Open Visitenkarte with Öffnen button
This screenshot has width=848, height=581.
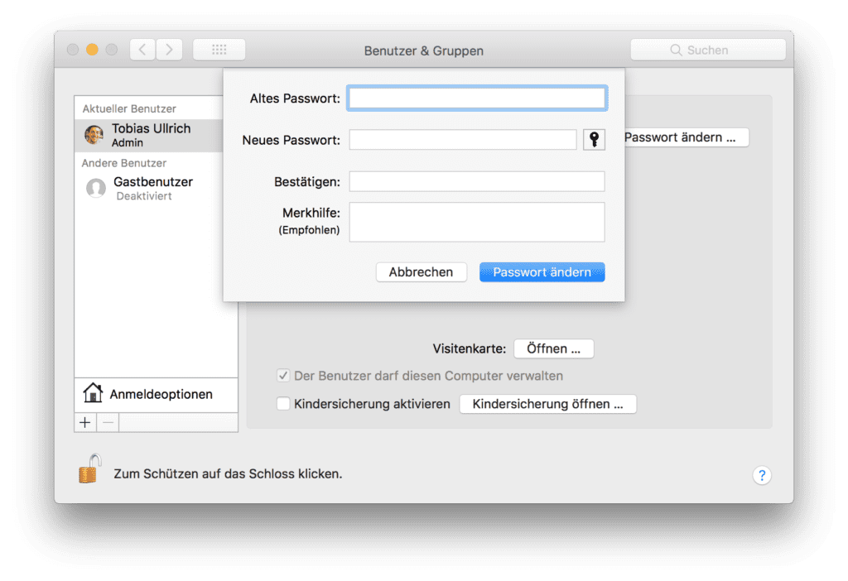[x=554, y=348]
